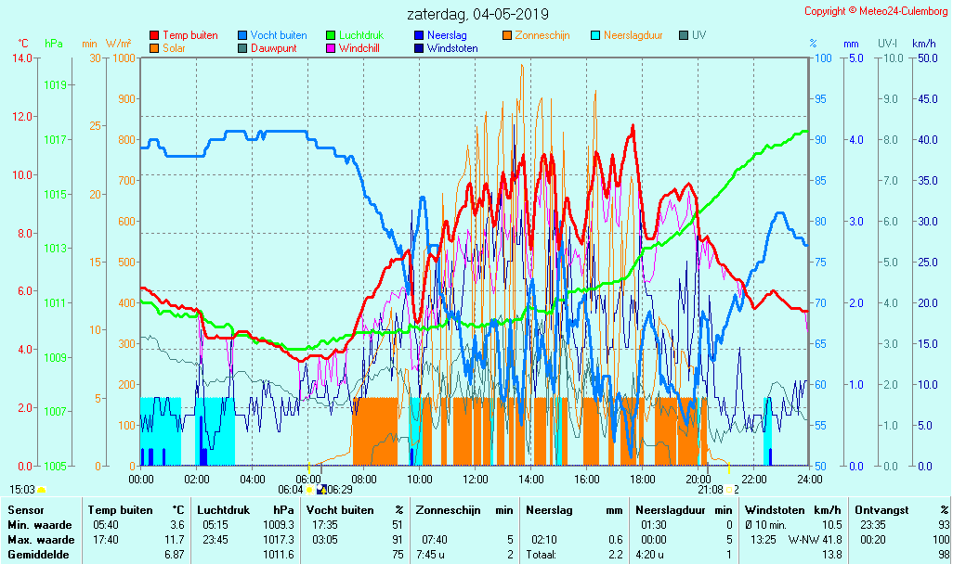Select the magenta Windchill legend marker
Image resolution: width=953 pixels, height=564 pixels.
tap(331, 48)
